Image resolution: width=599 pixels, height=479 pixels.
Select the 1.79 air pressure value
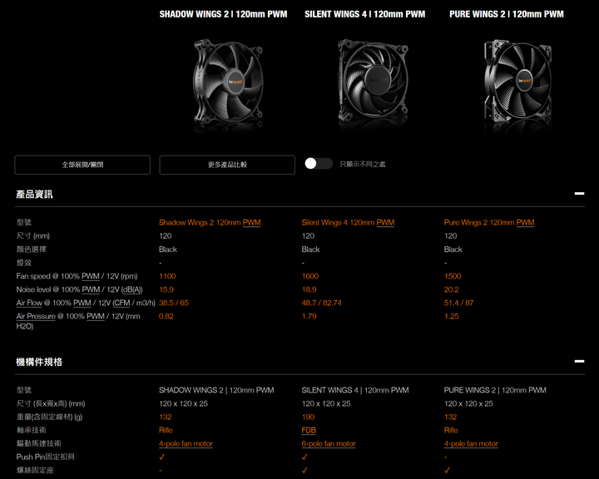(x=309, y=316)
